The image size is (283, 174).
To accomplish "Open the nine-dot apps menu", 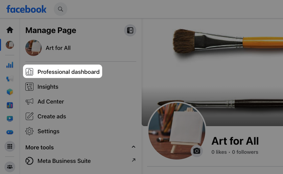I will [x=10, y=146].
